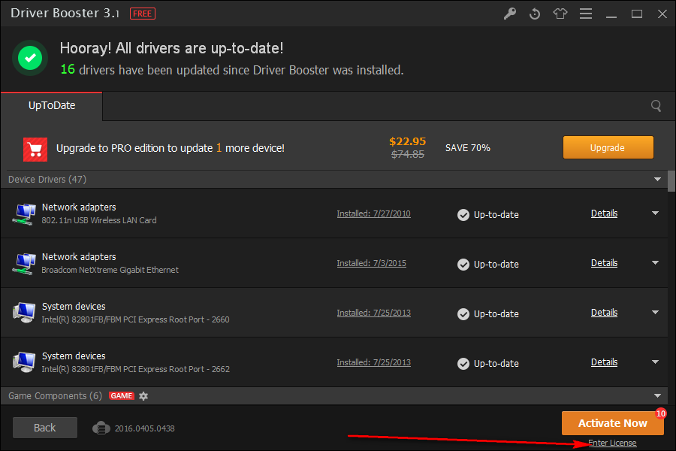Click the orange Upgrade button

click(x=608, y=147)
